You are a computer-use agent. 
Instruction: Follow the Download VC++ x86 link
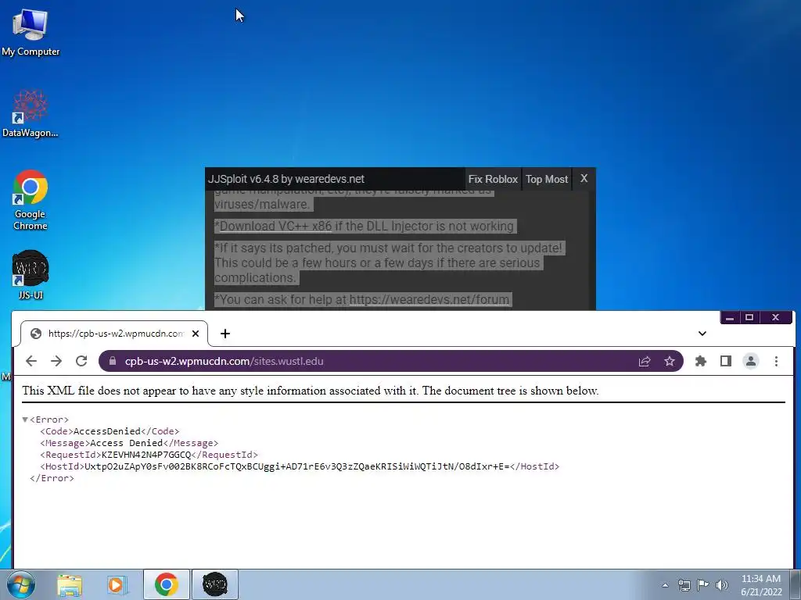click(x=275, y=226)
